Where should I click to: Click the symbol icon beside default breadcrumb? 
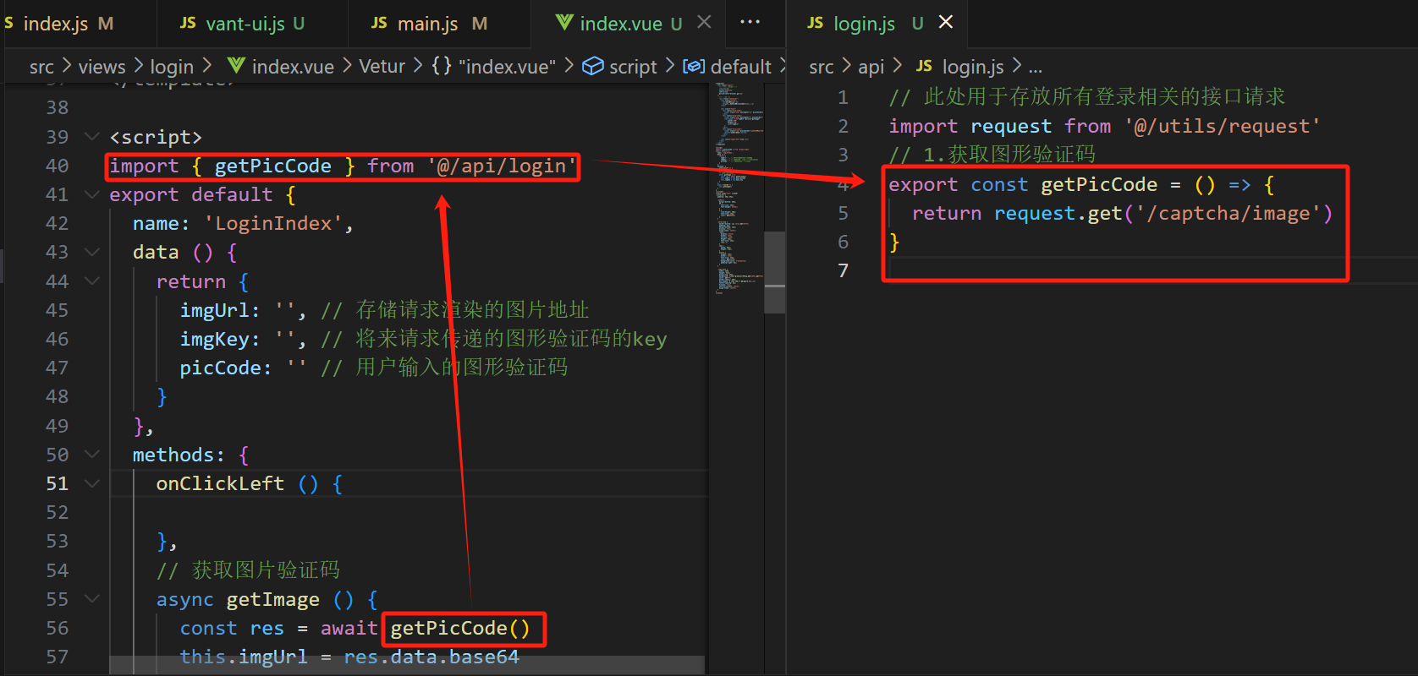pyautogui.click(x=694, y=66)
